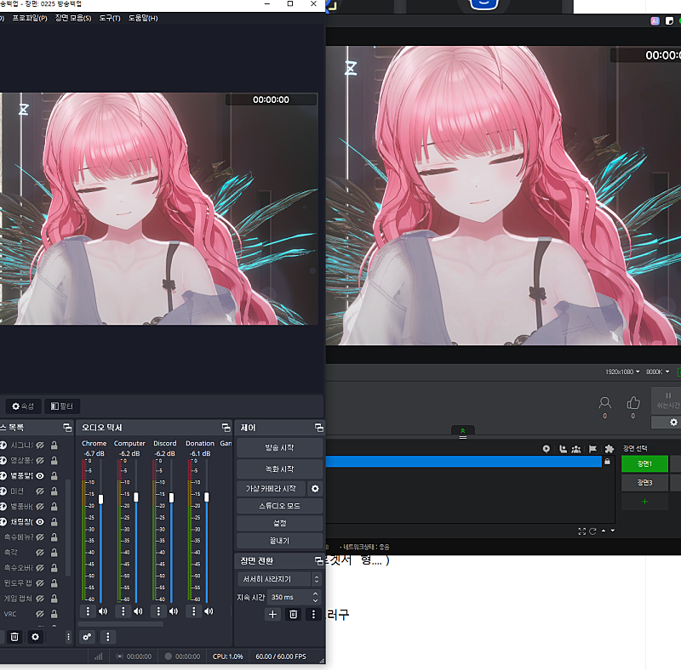Click the 녹화 시작 start recording button
681x670 pixels.
coord(280,469)
